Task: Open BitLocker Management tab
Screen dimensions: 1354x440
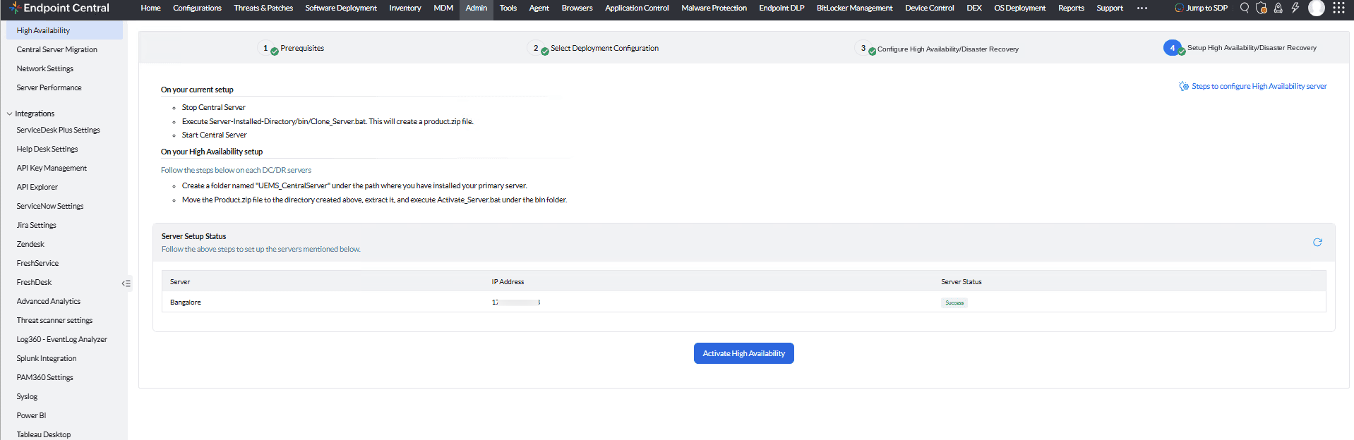Action: [855, 8]
